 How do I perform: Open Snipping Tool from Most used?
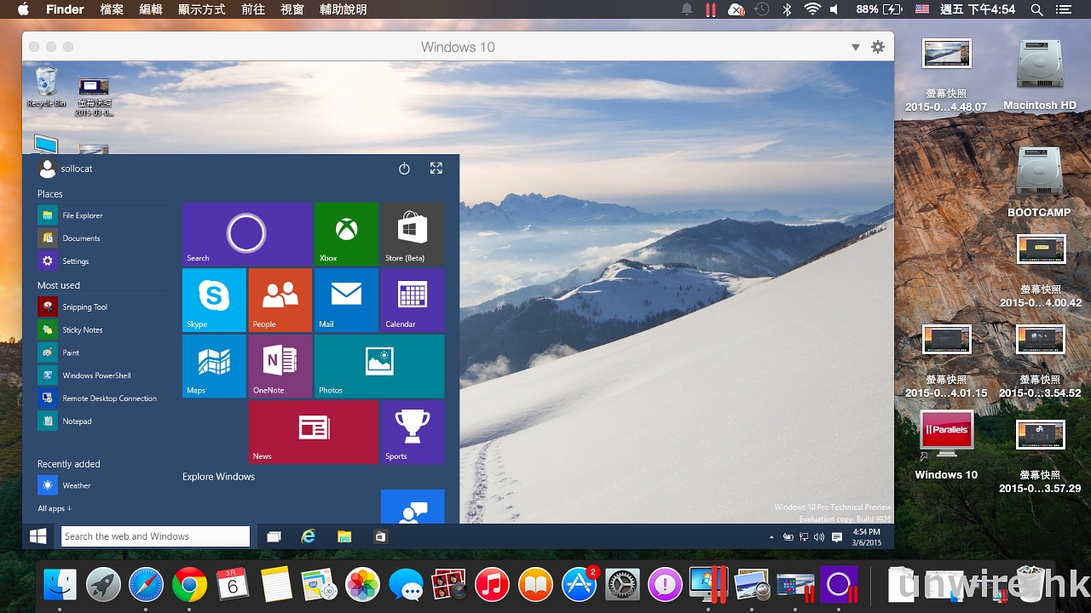pyautogui.click(x=84, y=307)
